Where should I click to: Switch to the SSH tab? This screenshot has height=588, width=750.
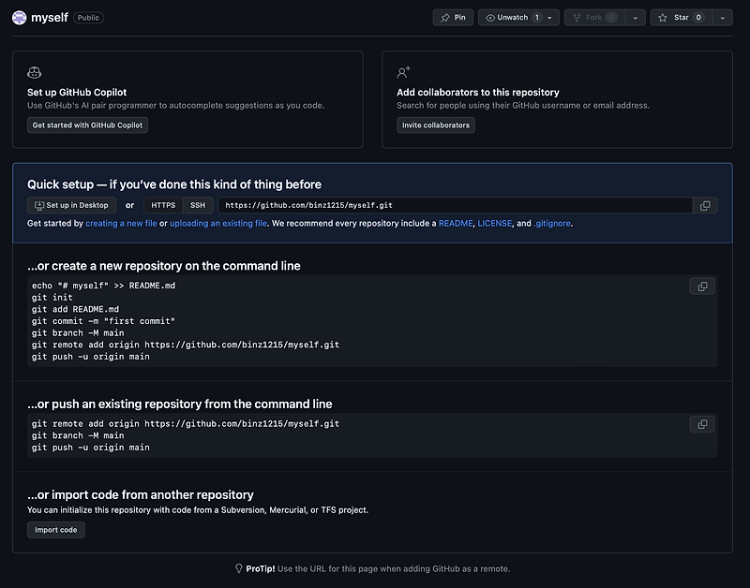coord(198,205)
